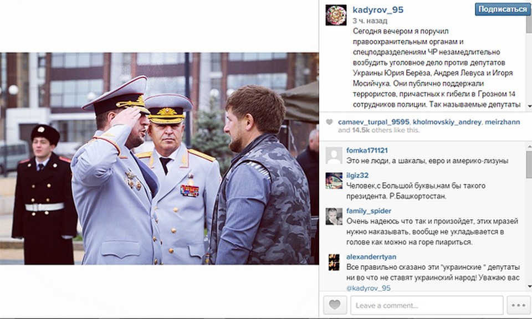Click the Подписаться follow button
The height and width of the screenshot is (319, 532).
tap(503, 9)
